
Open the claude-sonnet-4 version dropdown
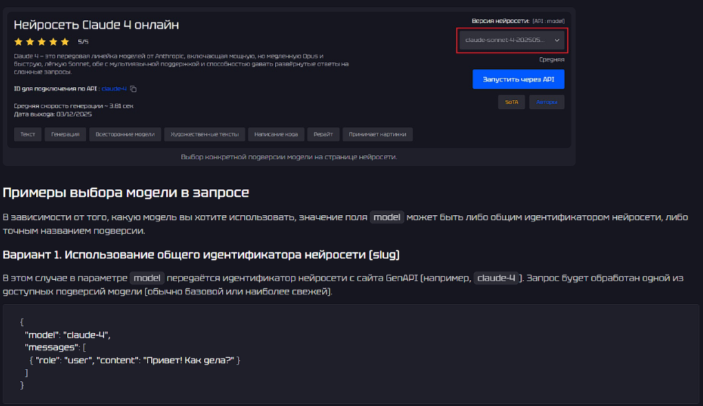(513, 40)
